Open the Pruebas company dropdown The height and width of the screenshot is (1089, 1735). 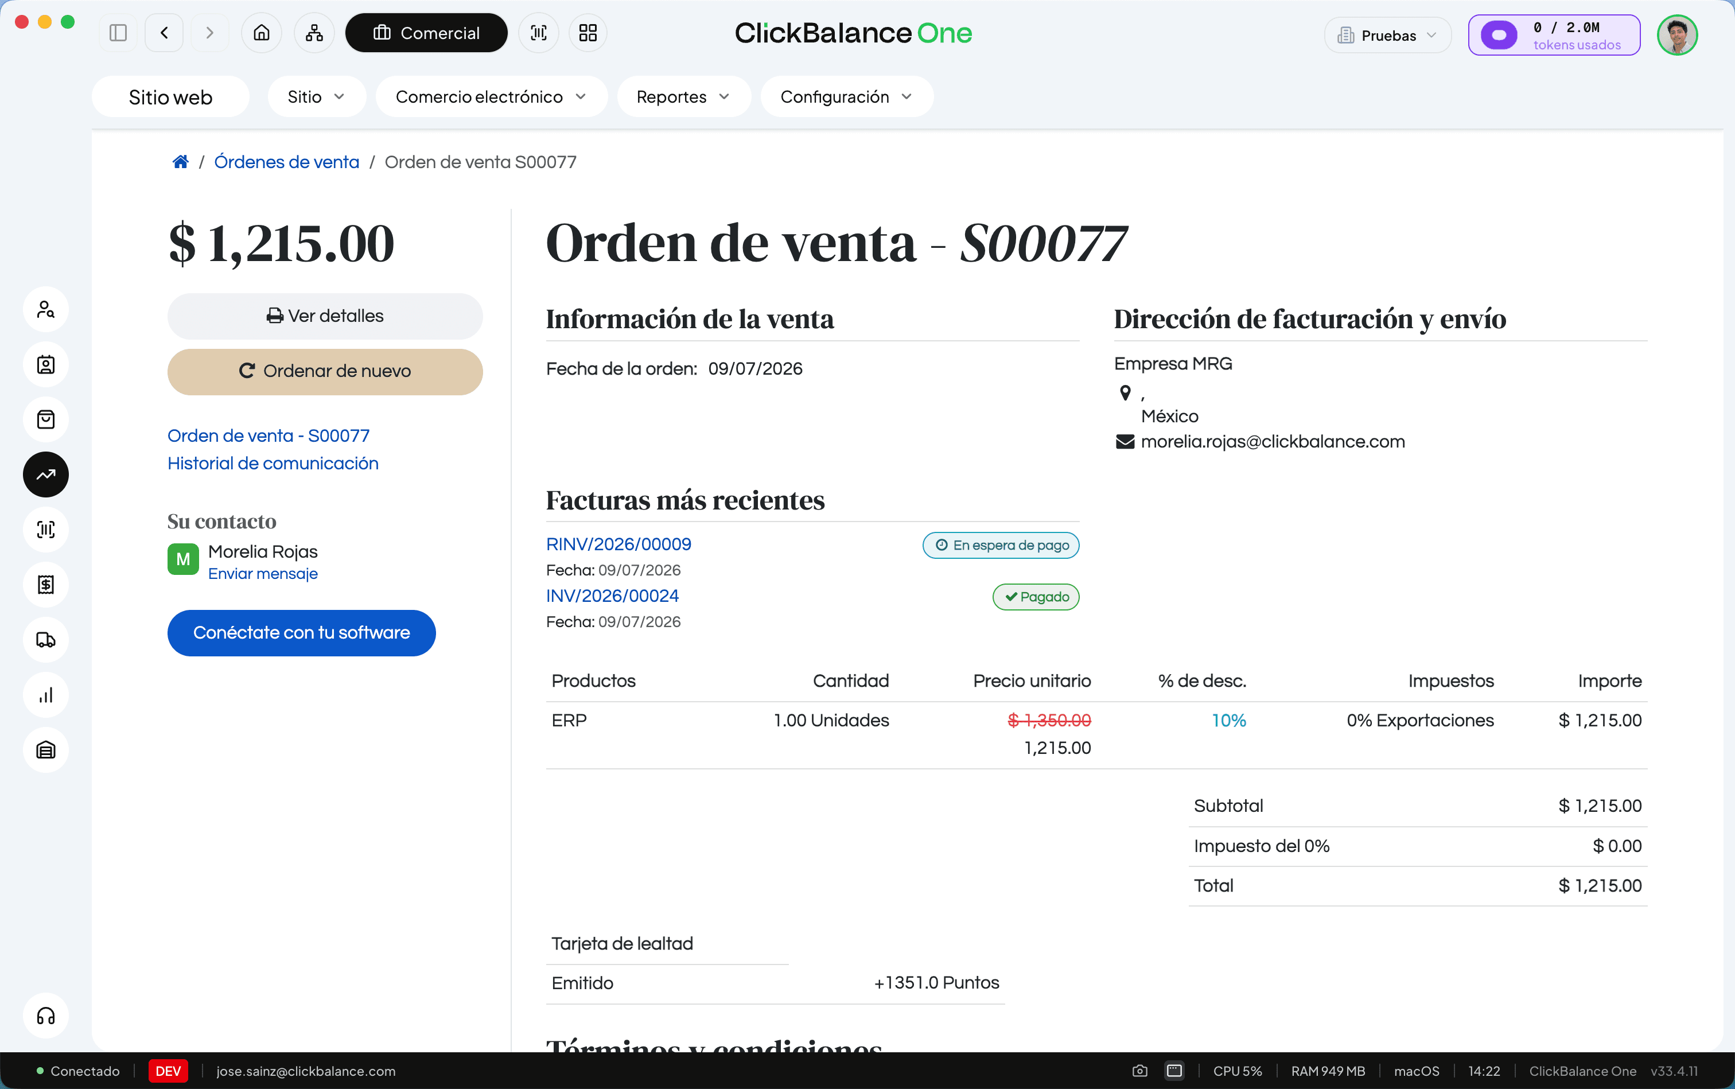click(1387, 36)
